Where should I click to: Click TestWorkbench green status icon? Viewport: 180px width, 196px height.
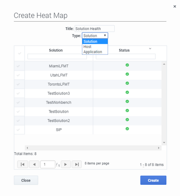click(x=127, y=101)
